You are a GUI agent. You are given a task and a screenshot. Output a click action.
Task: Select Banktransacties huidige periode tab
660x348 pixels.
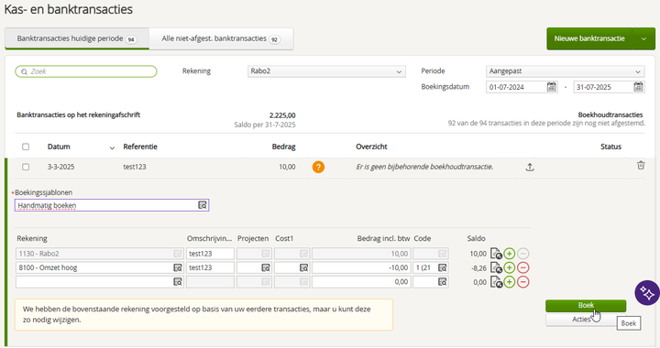point(77,38)
